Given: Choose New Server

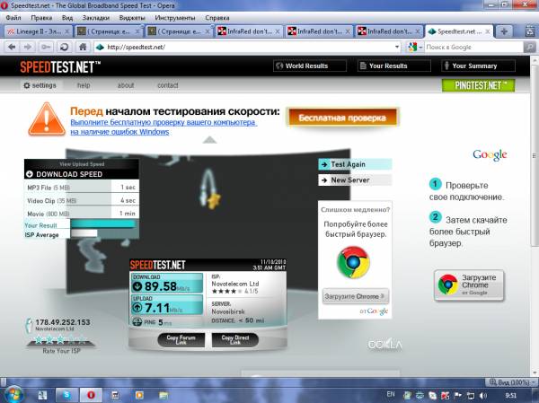Looking at the screenshot, I should point(355,180).
